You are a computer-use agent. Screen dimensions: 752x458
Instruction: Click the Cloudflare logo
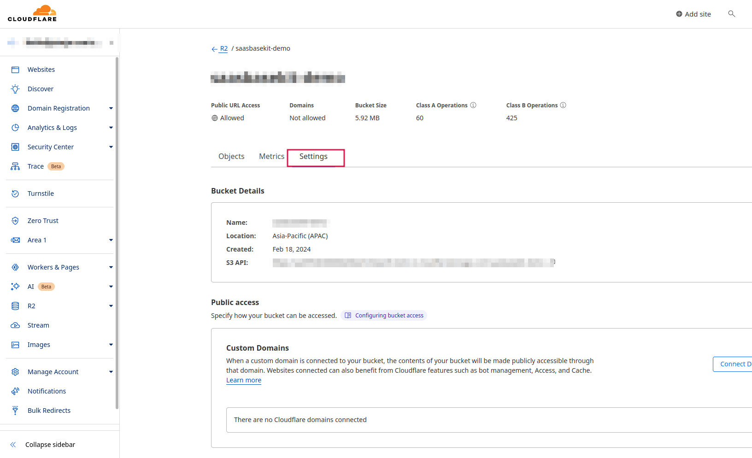pyautogui.click(x=32, y=14)
